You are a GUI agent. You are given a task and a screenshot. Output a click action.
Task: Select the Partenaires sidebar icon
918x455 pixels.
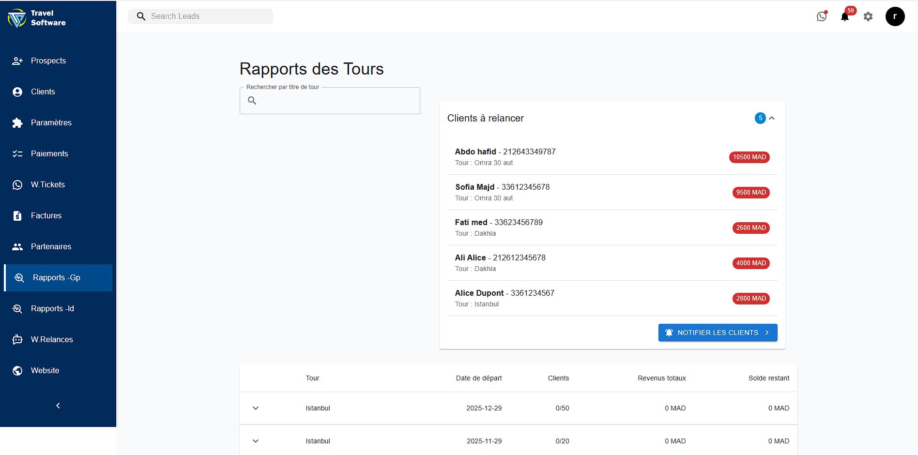pyautogui.click(x=17, y=246)
